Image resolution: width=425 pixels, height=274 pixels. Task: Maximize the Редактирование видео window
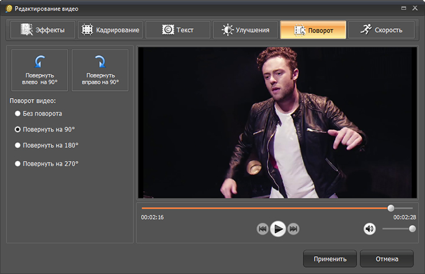(x=404, y=8)
